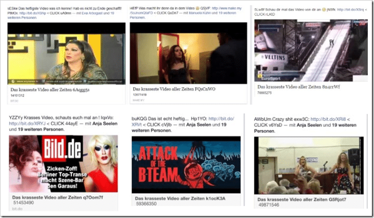Select the number 51453490

pyautogui.click(x=23, y=203)
